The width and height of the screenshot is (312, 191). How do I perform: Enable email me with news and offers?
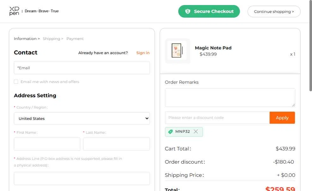16,81
